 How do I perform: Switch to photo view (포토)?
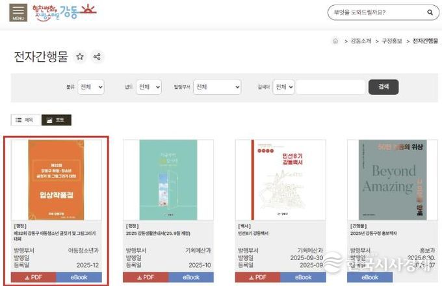pyautogui.click(x=56, y=120)
